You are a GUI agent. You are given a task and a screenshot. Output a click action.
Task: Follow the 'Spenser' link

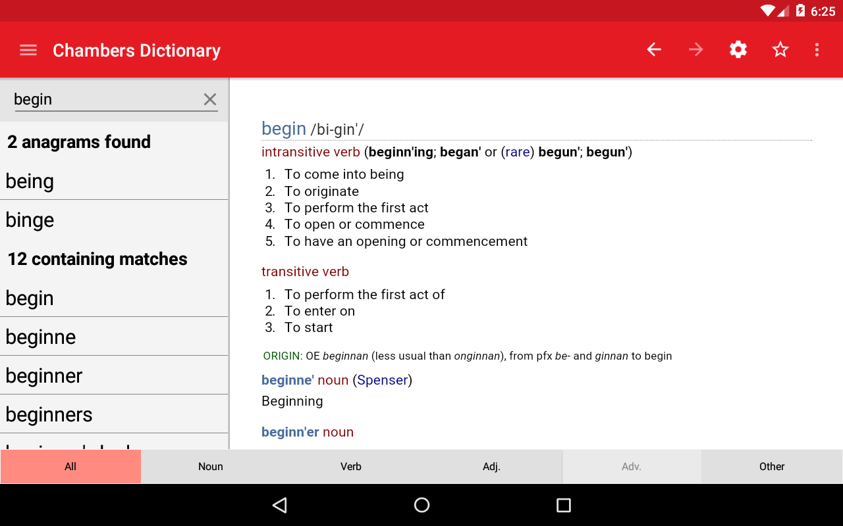coord(382,380)
